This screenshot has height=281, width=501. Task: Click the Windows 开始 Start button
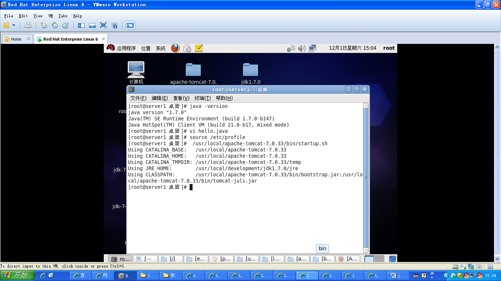tap(18, 276)
